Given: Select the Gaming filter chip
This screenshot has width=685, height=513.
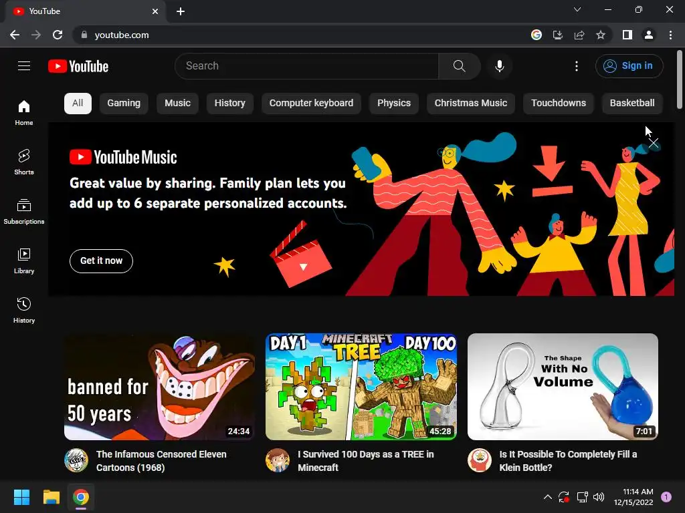Looking at the screenshot, I should point(124,104).
